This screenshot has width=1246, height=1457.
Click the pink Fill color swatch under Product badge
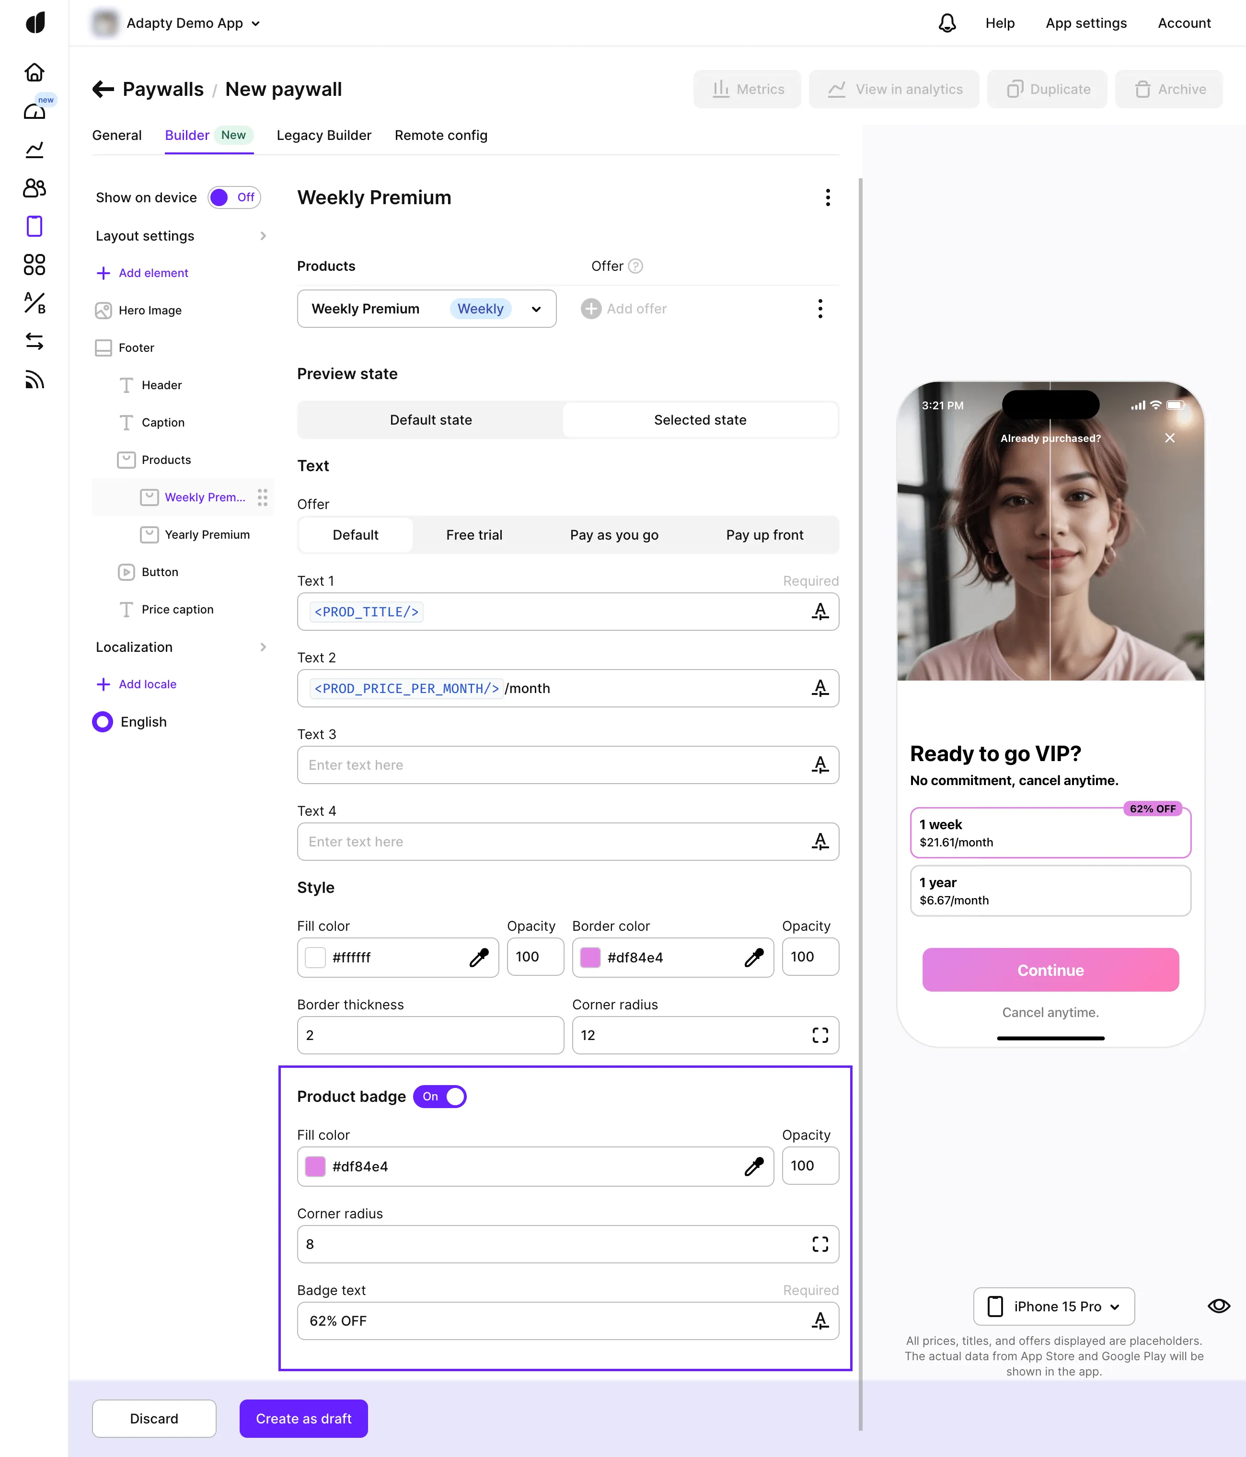point(314,1166)
